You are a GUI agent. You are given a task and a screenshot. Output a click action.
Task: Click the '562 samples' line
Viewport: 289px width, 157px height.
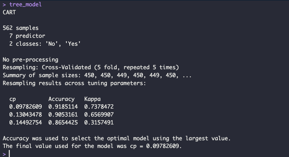[20, 28]
